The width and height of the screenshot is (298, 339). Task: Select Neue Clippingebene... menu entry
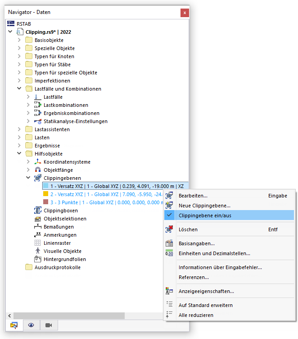204,206
